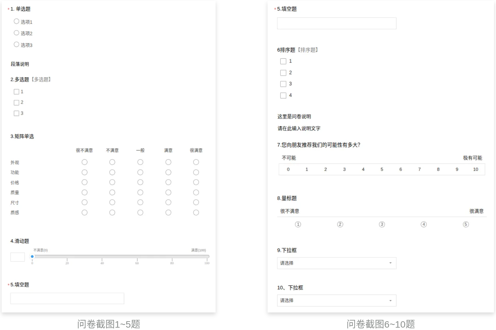Select 很满意 for the 功能 row
This screenshot has height=330, width=496.
pyautogui.click(x=196, y=172)
